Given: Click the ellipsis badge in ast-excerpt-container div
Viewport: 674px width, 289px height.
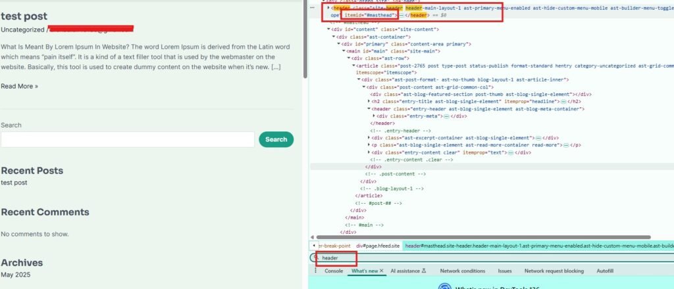Looking at the screenshot, I should click(538, 138).
